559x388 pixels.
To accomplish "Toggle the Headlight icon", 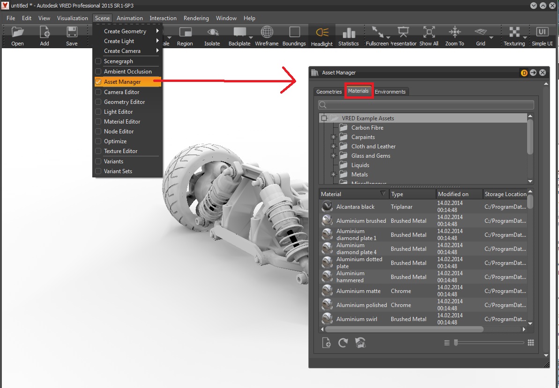I will tap(321, 36).
